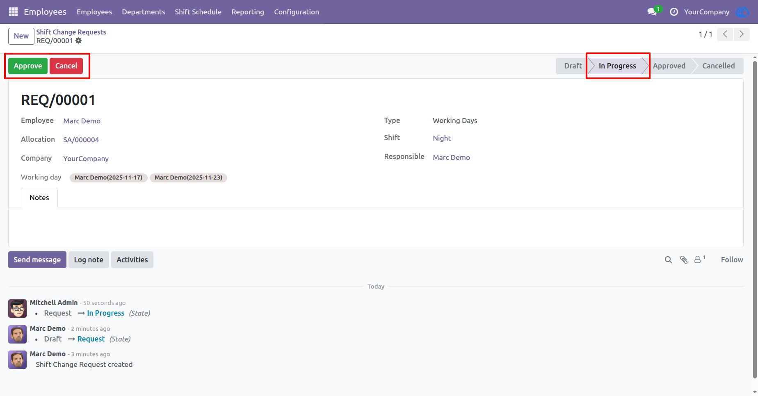758x396 pixels.
Task: Click the Marc Demo(2025-11-23) working day tag
Action: pyautogui.click(x=188, y=178)
